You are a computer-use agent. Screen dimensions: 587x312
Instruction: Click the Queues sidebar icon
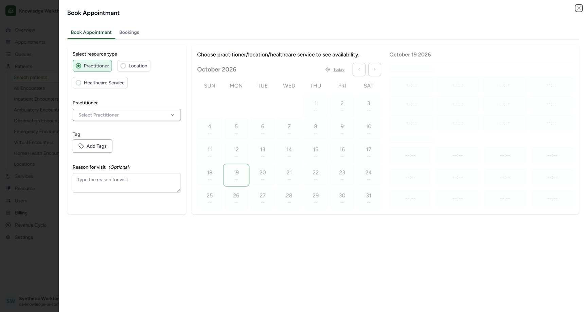click(x=8, y=54)
